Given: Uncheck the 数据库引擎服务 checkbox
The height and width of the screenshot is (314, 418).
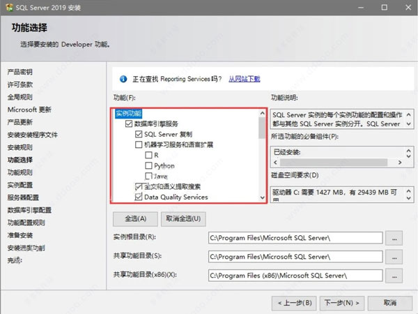Looking at the screenshot, I should pos(129,124).
